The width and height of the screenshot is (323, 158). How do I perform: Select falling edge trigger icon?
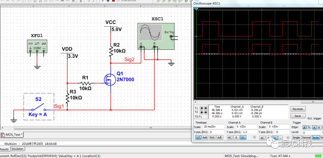click(x=309, y=127)
